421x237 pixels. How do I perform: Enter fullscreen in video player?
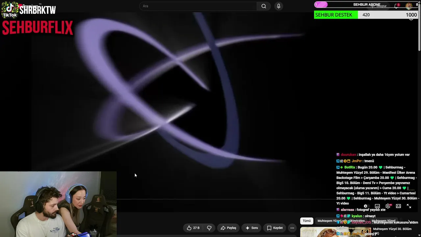409,206
